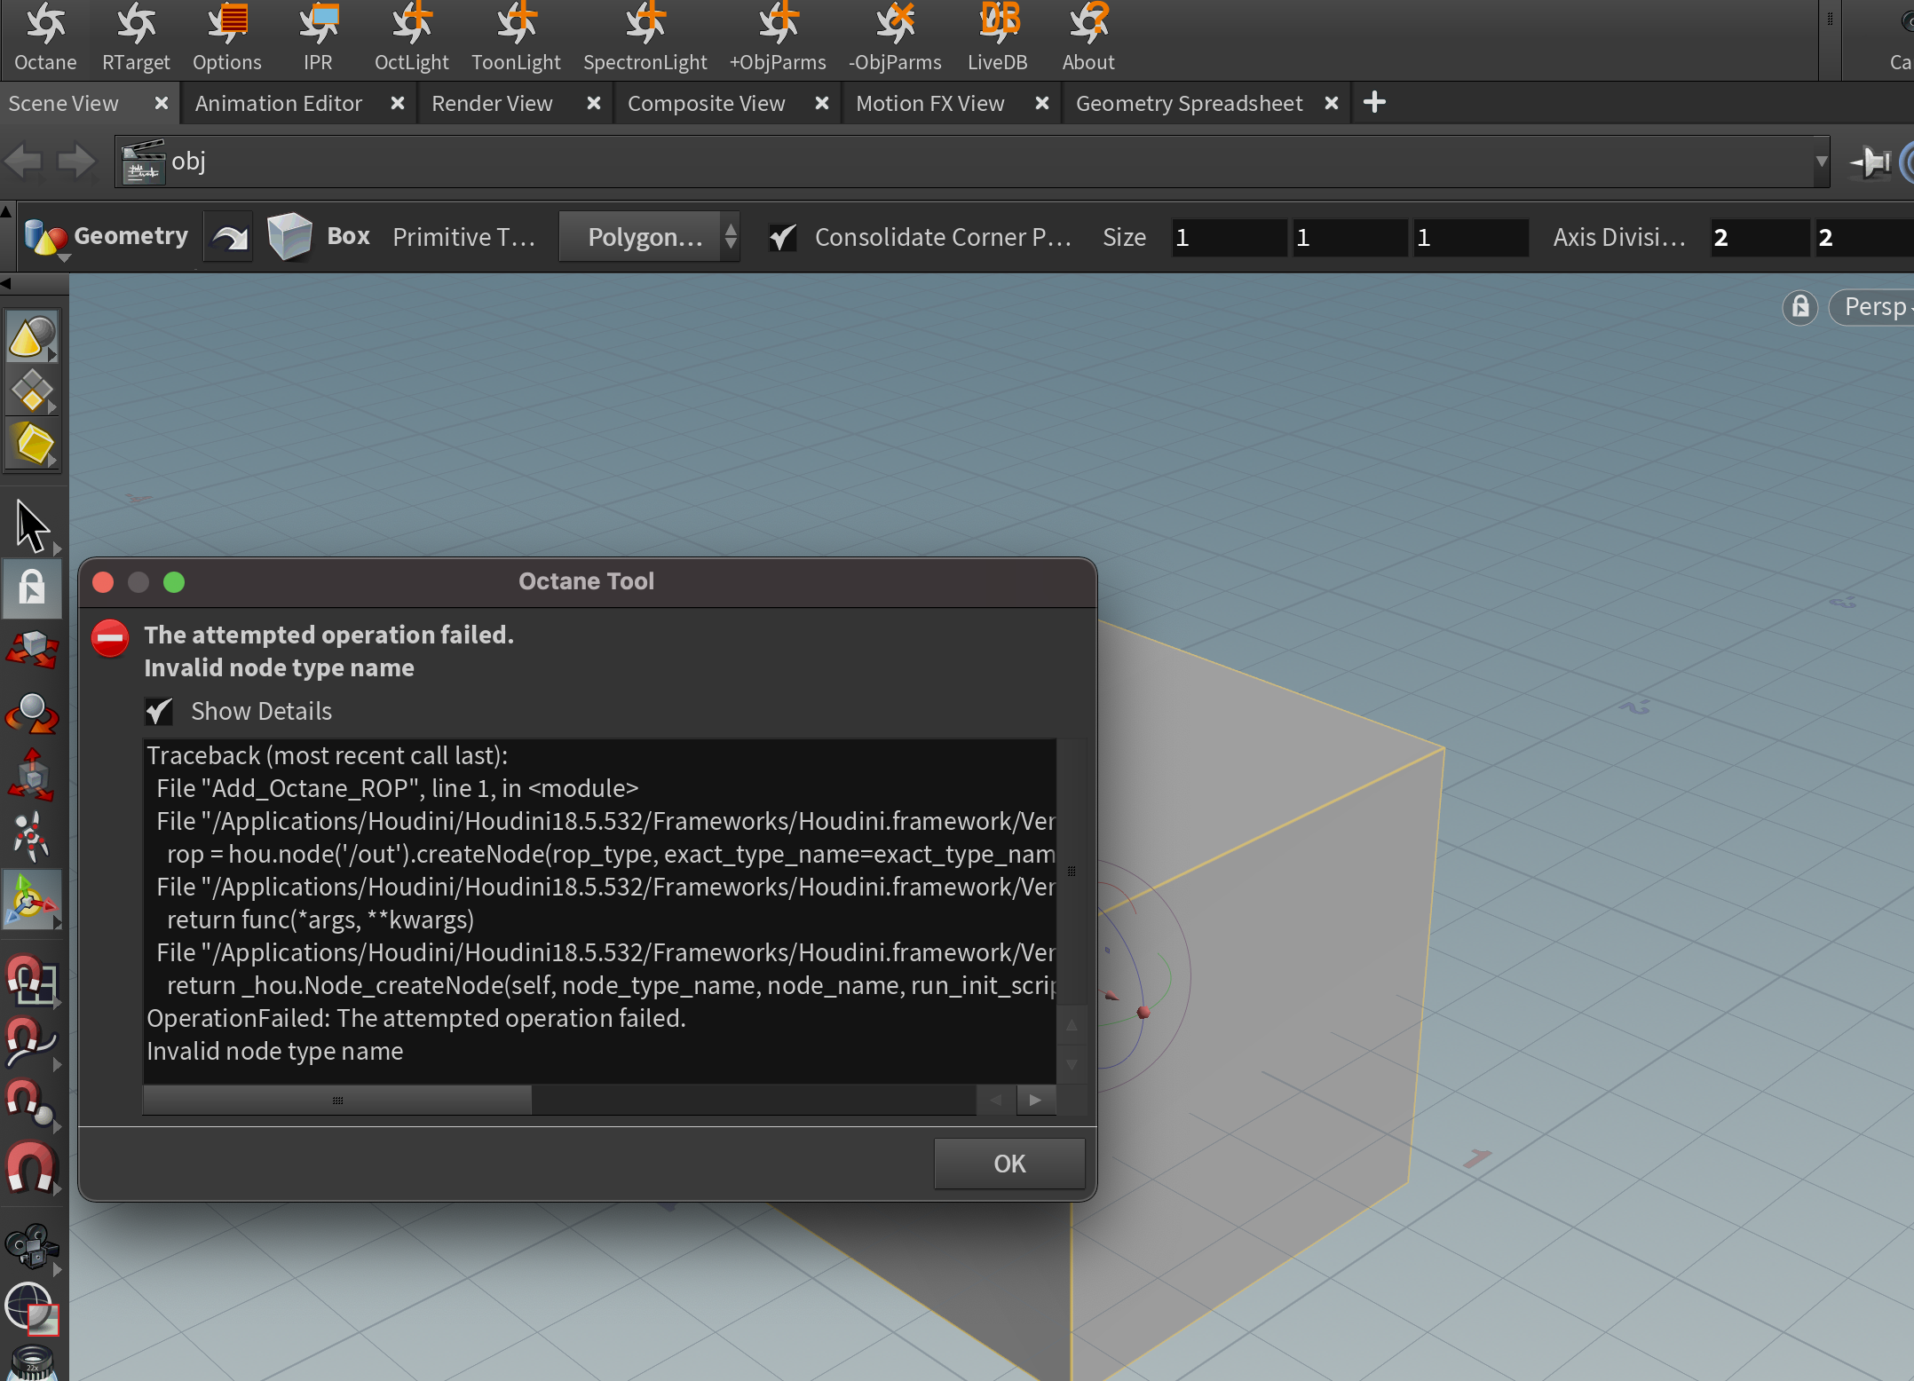
Task: Select the arrow Select tool
Action: point(32,525)
